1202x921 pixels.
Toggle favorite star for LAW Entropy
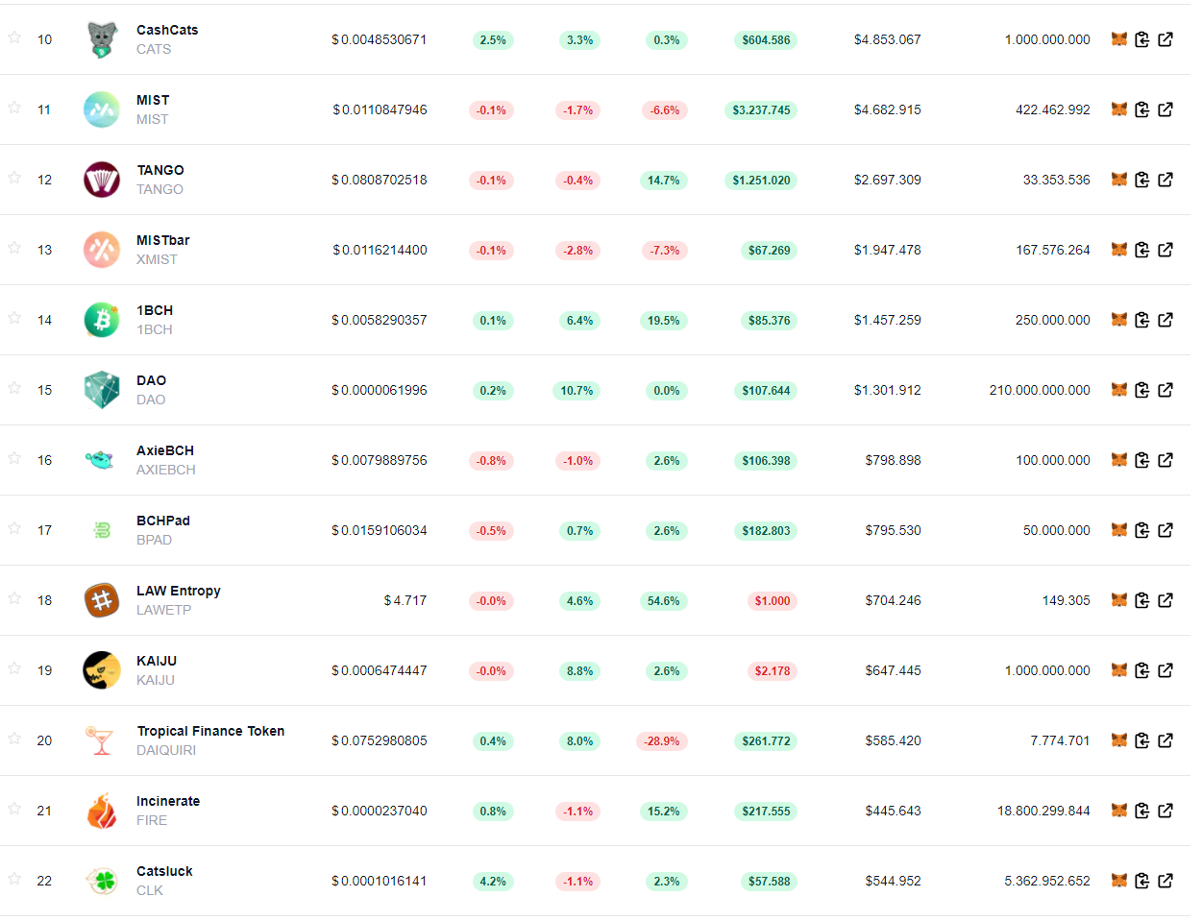pos(14,598)
